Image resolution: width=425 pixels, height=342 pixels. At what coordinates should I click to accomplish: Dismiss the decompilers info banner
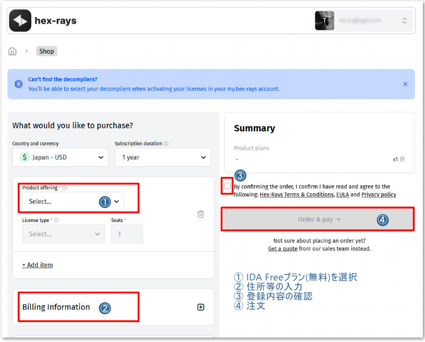tap(405, 84)
